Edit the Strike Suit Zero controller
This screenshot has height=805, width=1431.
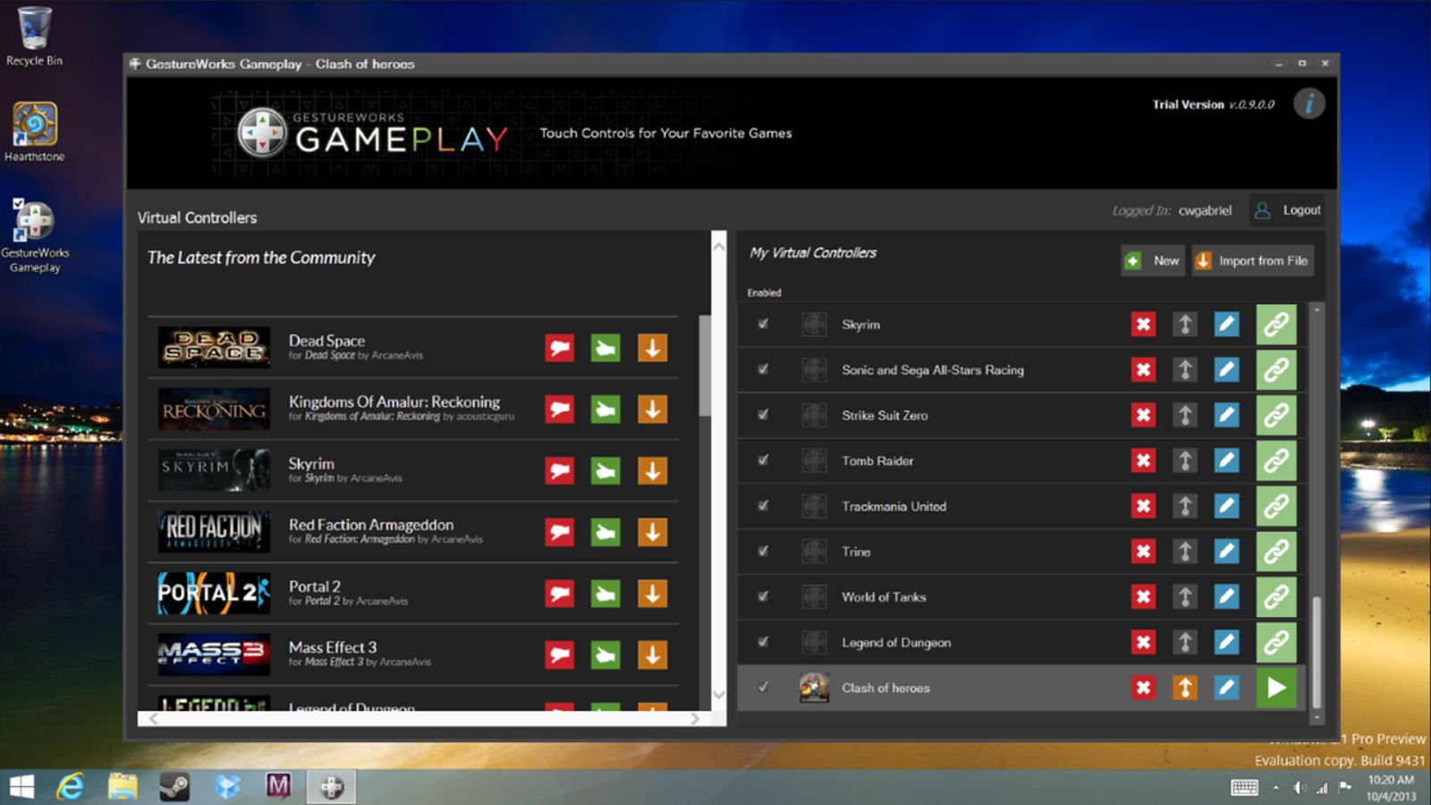(x=1226, y=415)
